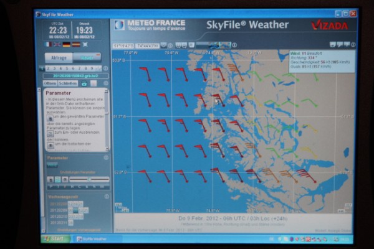The height and width of the screenshot is (249, 374).
Task: Click the first zoom icon in map toolbar
Action: 178,45
